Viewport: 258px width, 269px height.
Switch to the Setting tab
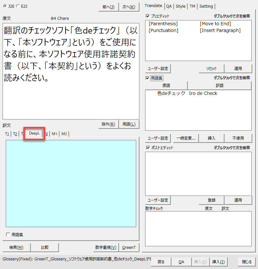point(206,6)
